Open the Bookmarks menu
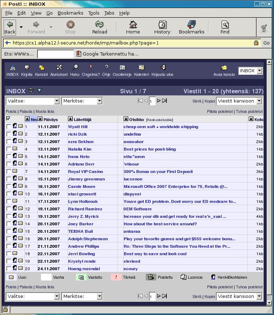 click(71, 13)
